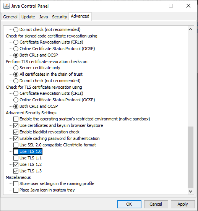The height and width of the screenshot is (211, 198).
Task: Go to the Java tab
Action: tap(44, 17)
